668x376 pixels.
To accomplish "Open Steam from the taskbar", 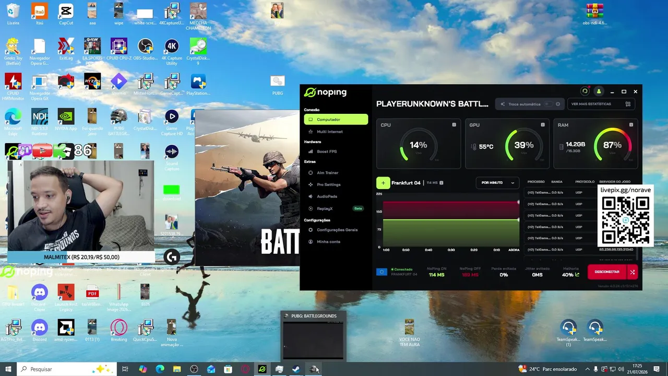I will [x=296, y=369].
